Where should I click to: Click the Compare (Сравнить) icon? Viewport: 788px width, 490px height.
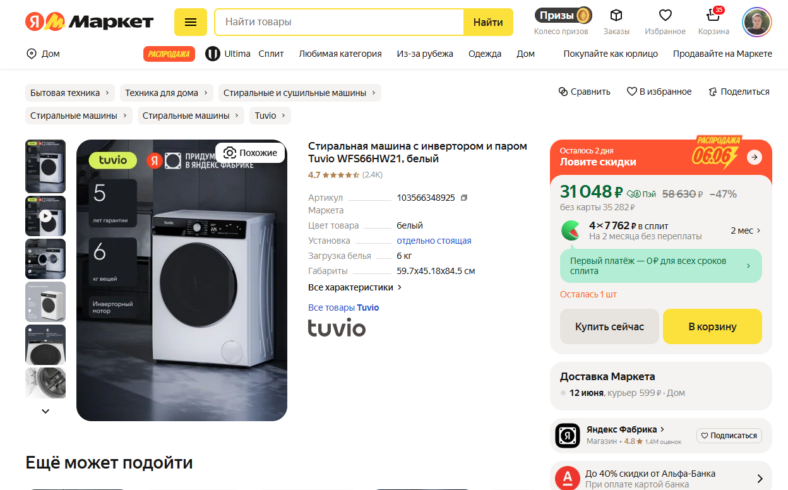[x=563, y=92]
